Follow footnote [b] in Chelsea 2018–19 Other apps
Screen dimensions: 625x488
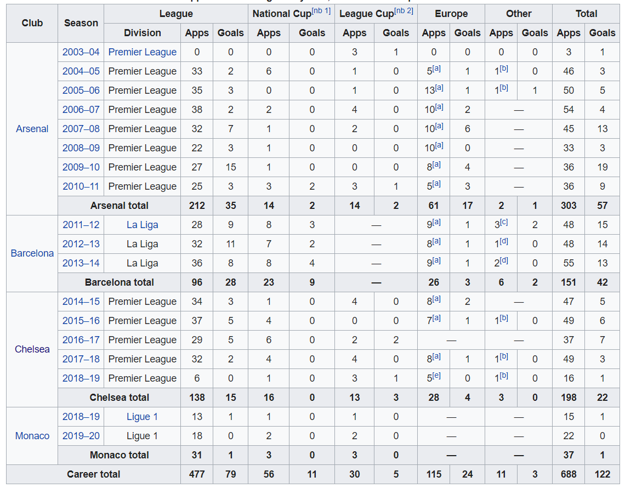click(504, 375)
